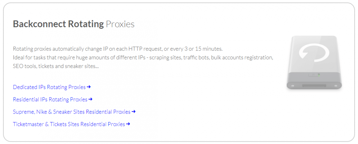Click the green LED light on the drive

click(319, 75)
